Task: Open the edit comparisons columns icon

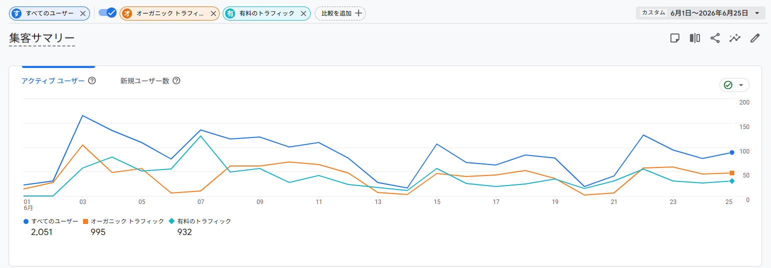Action: pos(694,38)
